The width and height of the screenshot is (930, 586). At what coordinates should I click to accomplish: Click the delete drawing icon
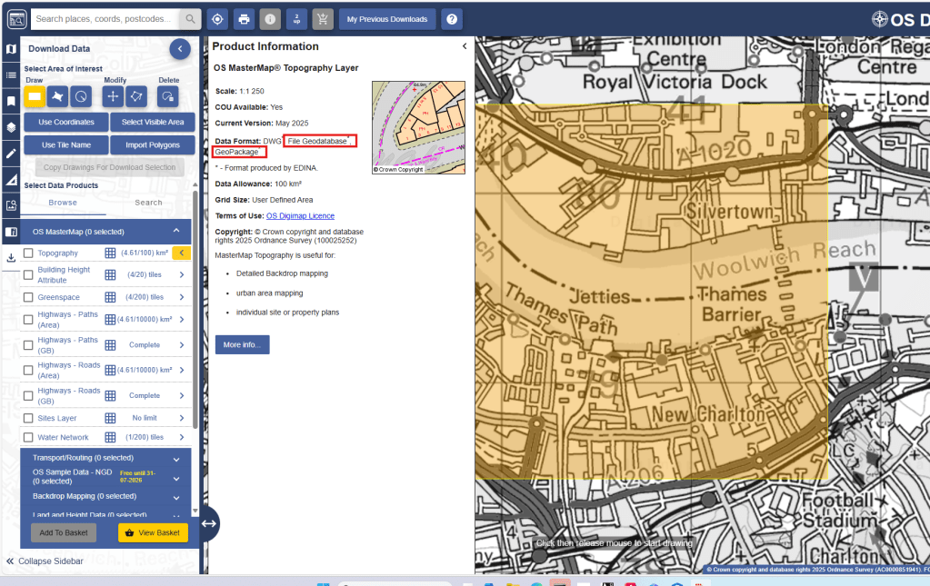(x=167, y=95)
